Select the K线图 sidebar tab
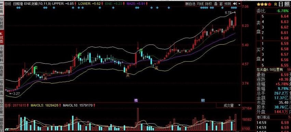This screenshot has width=291, height=132. tap(2, 37)
